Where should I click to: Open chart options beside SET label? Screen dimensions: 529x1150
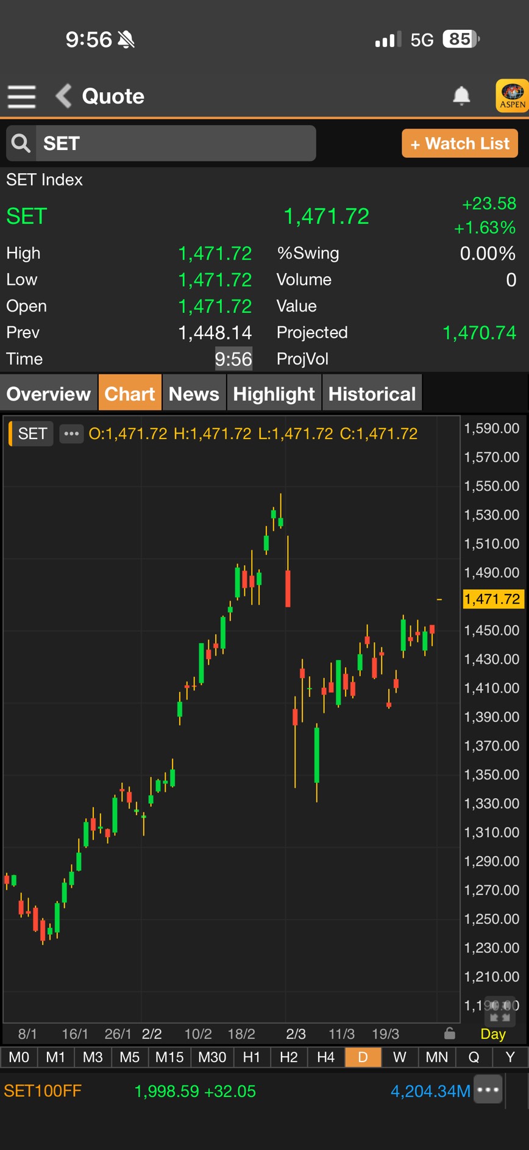tap(71, 434)
